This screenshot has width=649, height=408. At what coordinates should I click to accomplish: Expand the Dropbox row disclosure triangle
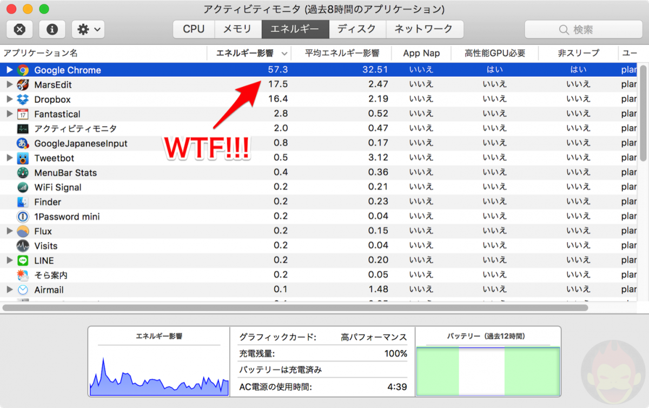(x=9, y=99)
